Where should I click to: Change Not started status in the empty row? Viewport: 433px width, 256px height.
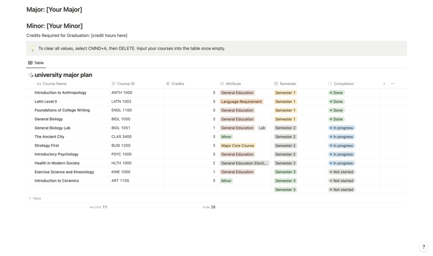(x=341, y=190)
